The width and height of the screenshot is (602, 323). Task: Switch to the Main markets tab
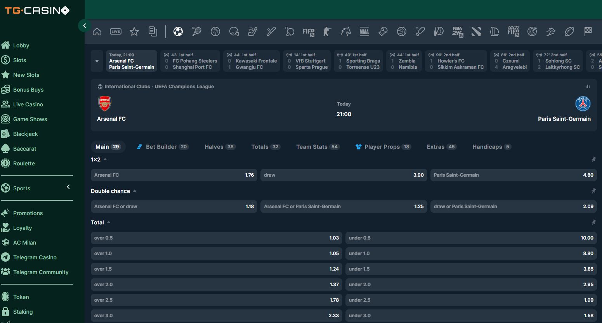pyautogui.click(x=108, y=147)
